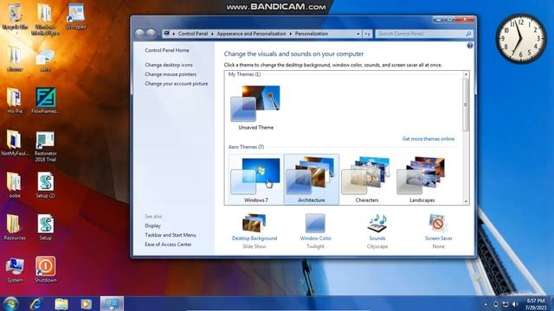This screenshot has width=554, height=311.
Task: Open the NotMyFault desktop folder
Action: coord(15,143)
